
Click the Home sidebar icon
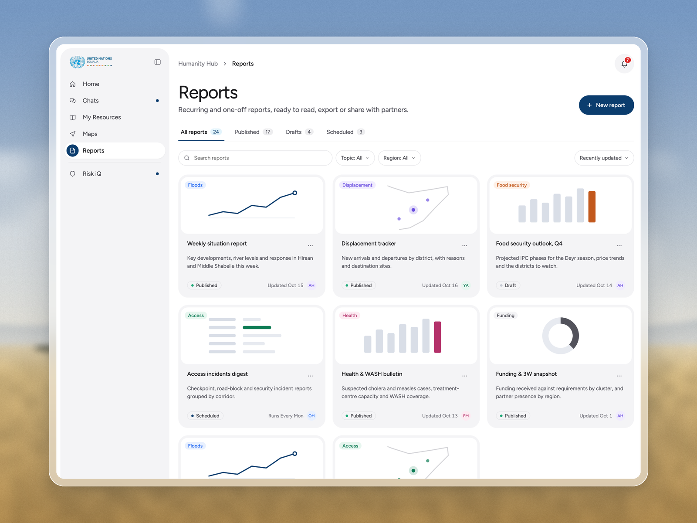pyautogui.click(x=73, y=84)
